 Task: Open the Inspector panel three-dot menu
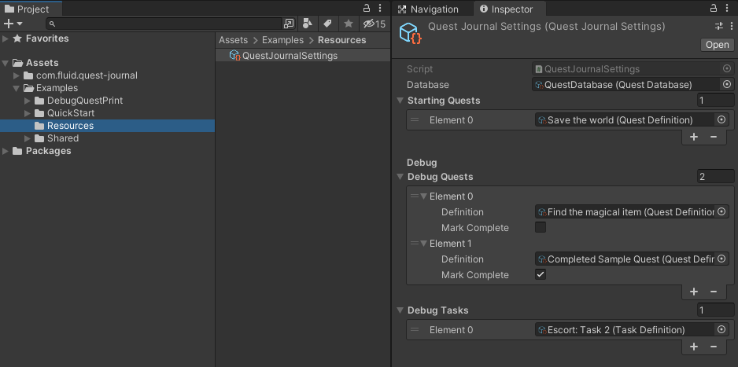(727, 8)
